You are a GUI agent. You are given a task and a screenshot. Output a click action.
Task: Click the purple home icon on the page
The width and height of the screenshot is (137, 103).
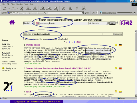point(12,22)
